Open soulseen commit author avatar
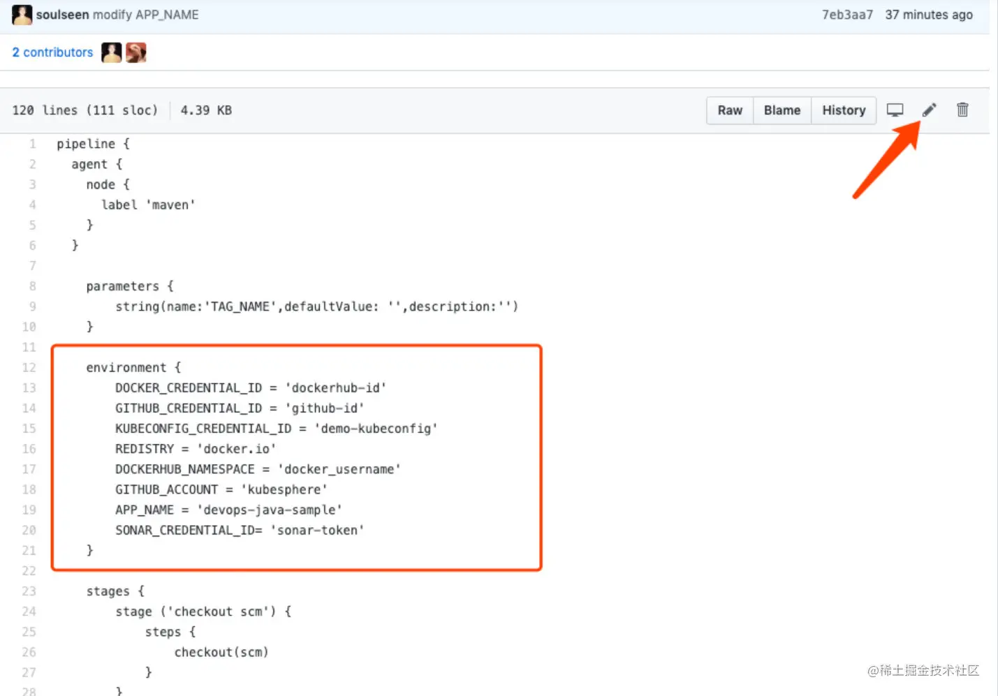 point(22,15)
